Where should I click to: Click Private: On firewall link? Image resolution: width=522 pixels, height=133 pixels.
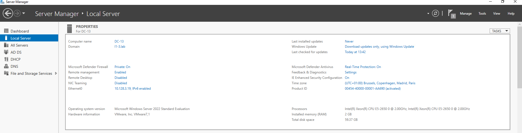click(x=122, y=67)
